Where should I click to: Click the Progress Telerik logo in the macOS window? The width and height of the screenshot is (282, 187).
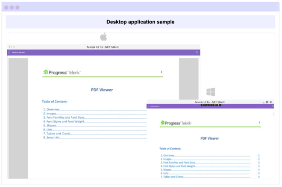(62, 73)
